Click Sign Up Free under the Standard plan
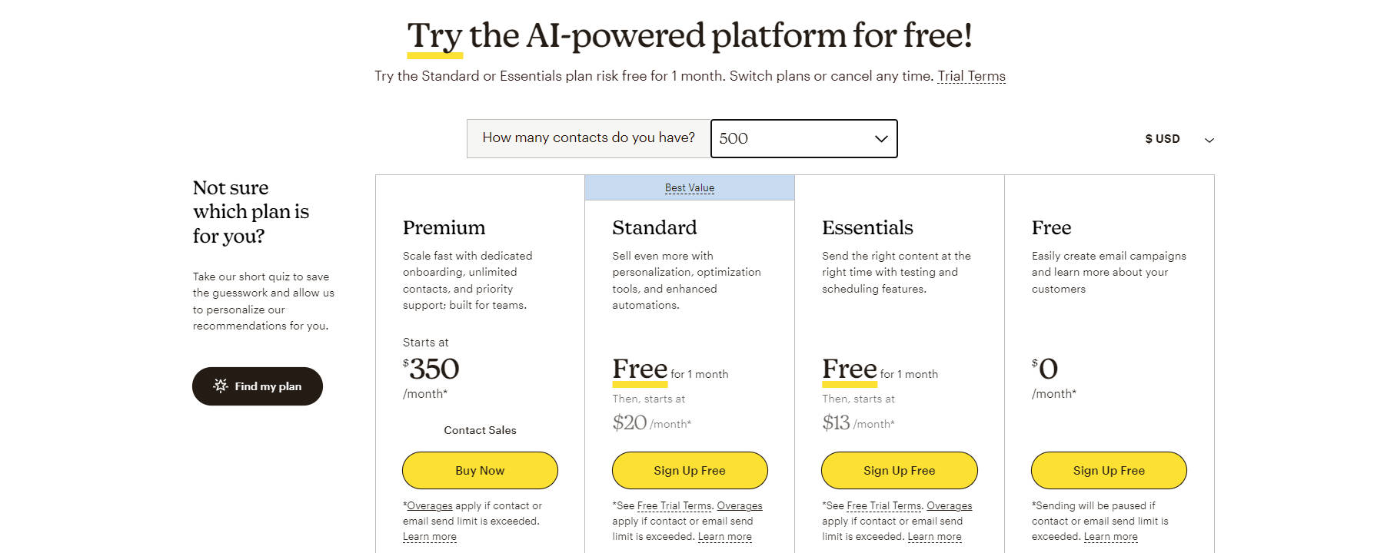 [x=689, y=470]
